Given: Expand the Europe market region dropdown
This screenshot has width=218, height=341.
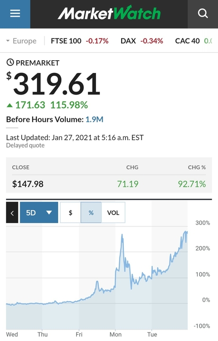Looking at the screenshot, I should pos(21,41).
